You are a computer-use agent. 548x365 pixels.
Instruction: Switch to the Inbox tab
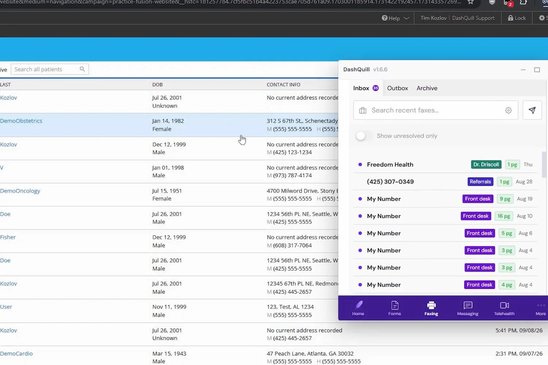click(366, 88)
